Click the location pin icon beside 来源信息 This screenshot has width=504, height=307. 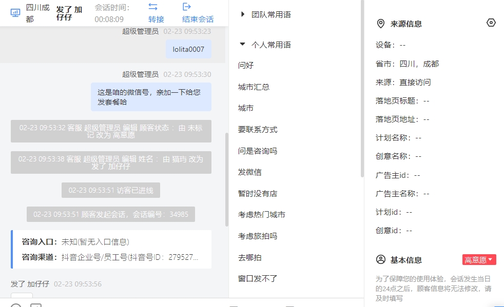tap(381, 24)
